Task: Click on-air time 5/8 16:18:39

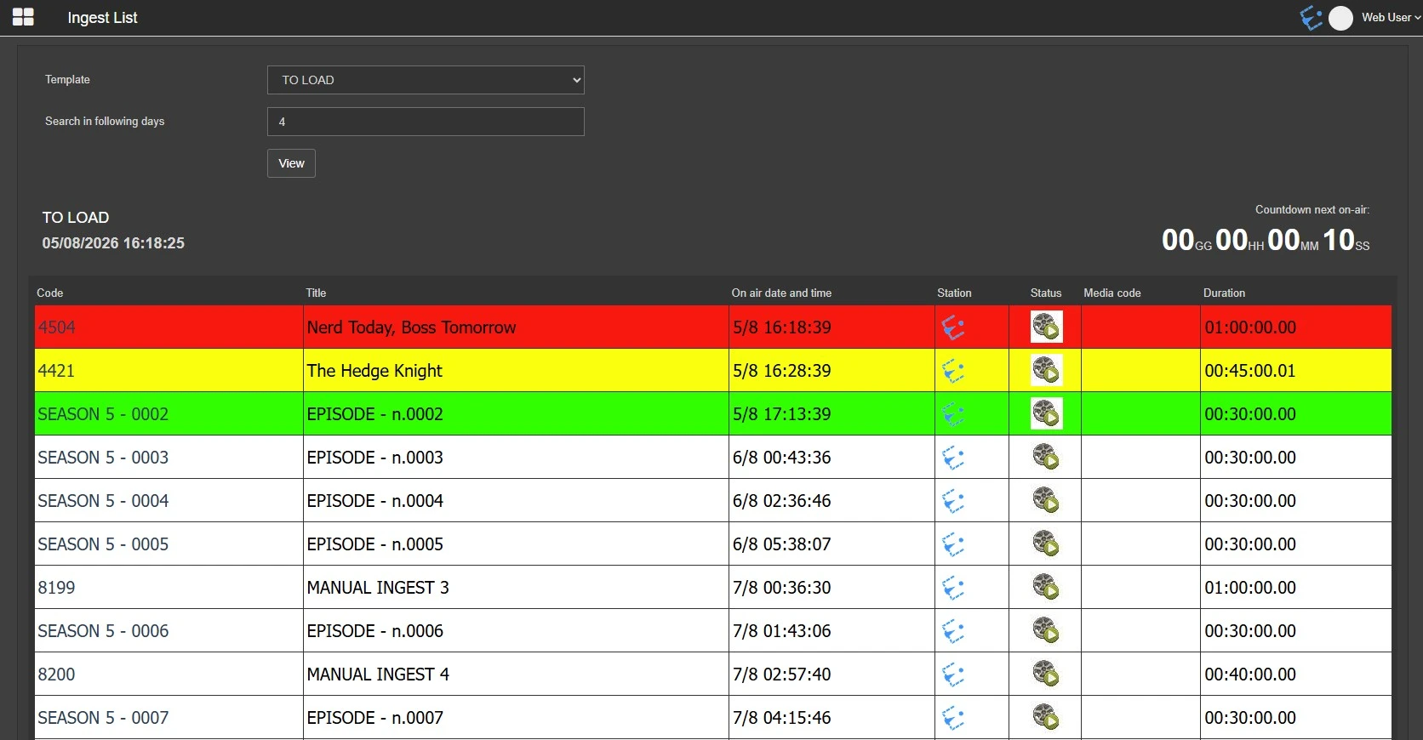Action: [x=782, y=327]
